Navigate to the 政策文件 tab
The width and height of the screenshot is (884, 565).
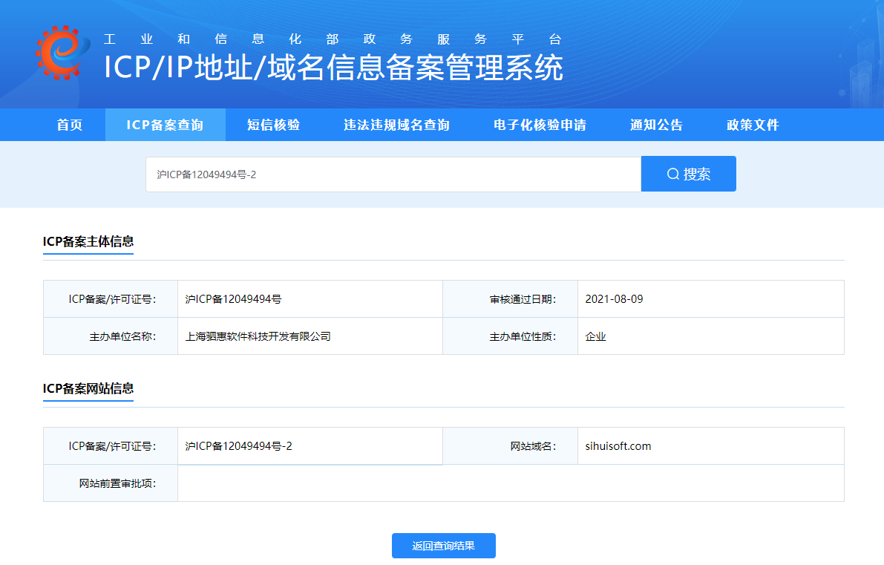click(x=753, y=125)
